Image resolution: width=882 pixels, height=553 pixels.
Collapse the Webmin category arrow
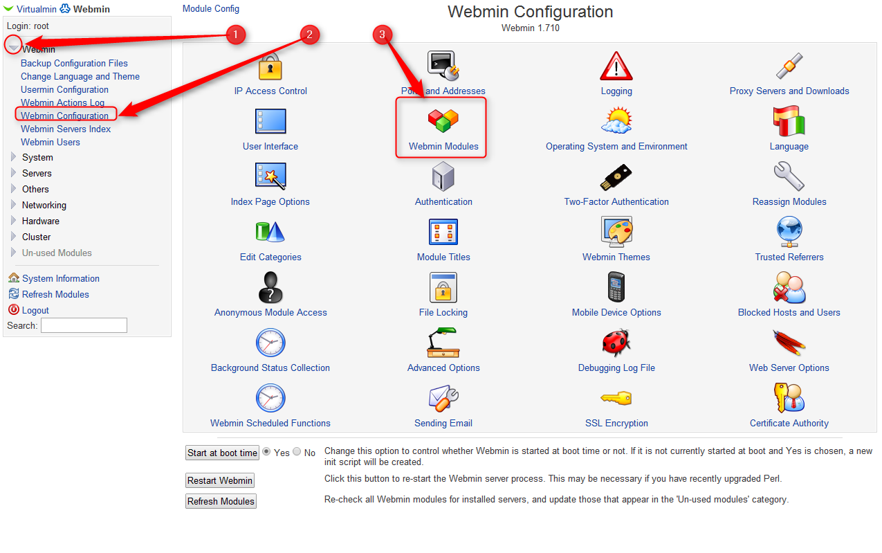pyautogui.click(x=13, y=46)
